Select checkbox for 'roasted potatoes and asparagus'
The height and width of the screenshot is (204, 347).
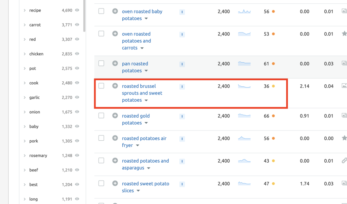point(101,160)
